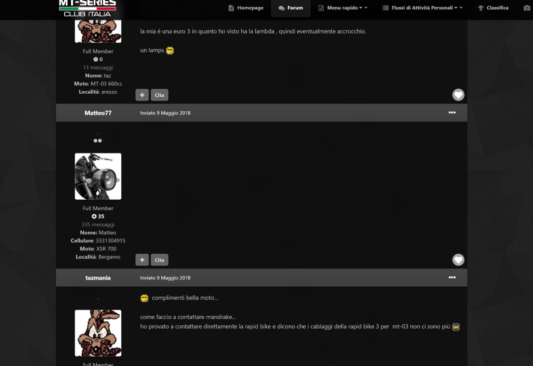The height and width of the screenshot is (366, 533).
Task: Click the MT-Series Club Italia logo
Action: [x=88, y=8]
